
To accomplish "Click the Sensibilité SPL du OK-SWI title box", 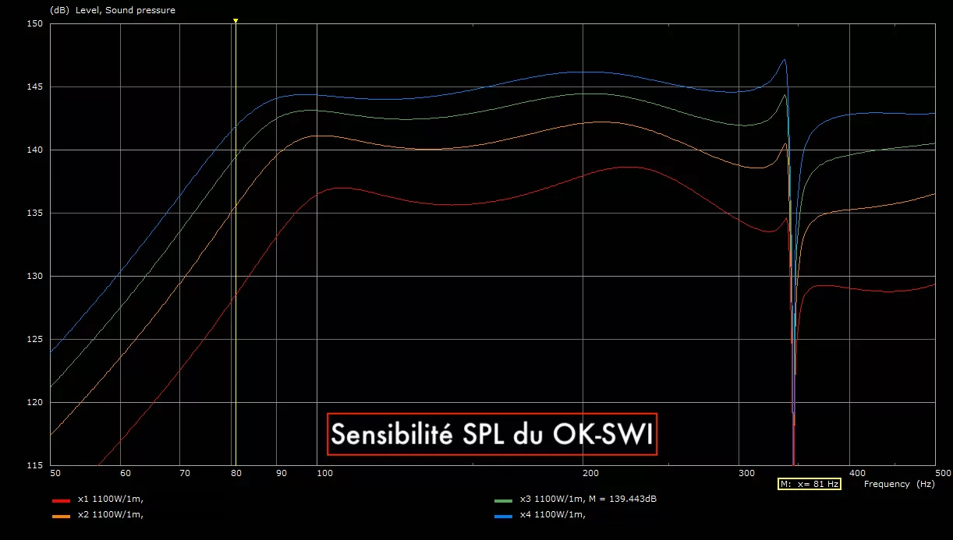I will pyautogui.click(x=491, y=434).
